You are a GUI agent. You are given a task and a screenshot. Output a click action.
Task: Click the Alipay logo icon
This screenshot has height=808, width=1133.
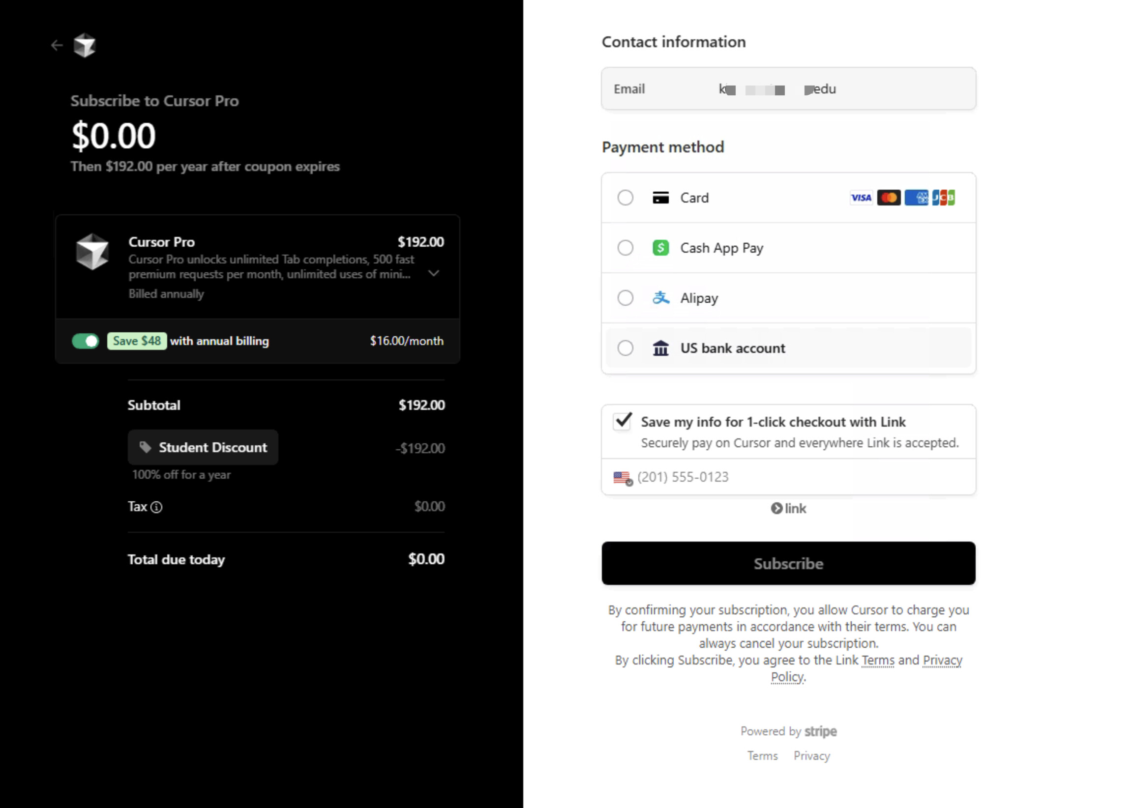(660, 298)
